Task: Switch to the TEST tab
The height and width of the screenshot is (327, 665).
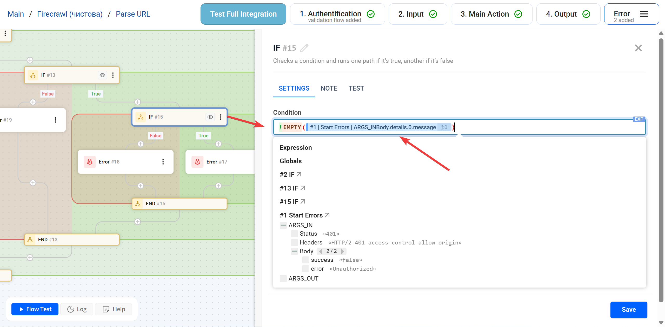Action: click(356, 88)
